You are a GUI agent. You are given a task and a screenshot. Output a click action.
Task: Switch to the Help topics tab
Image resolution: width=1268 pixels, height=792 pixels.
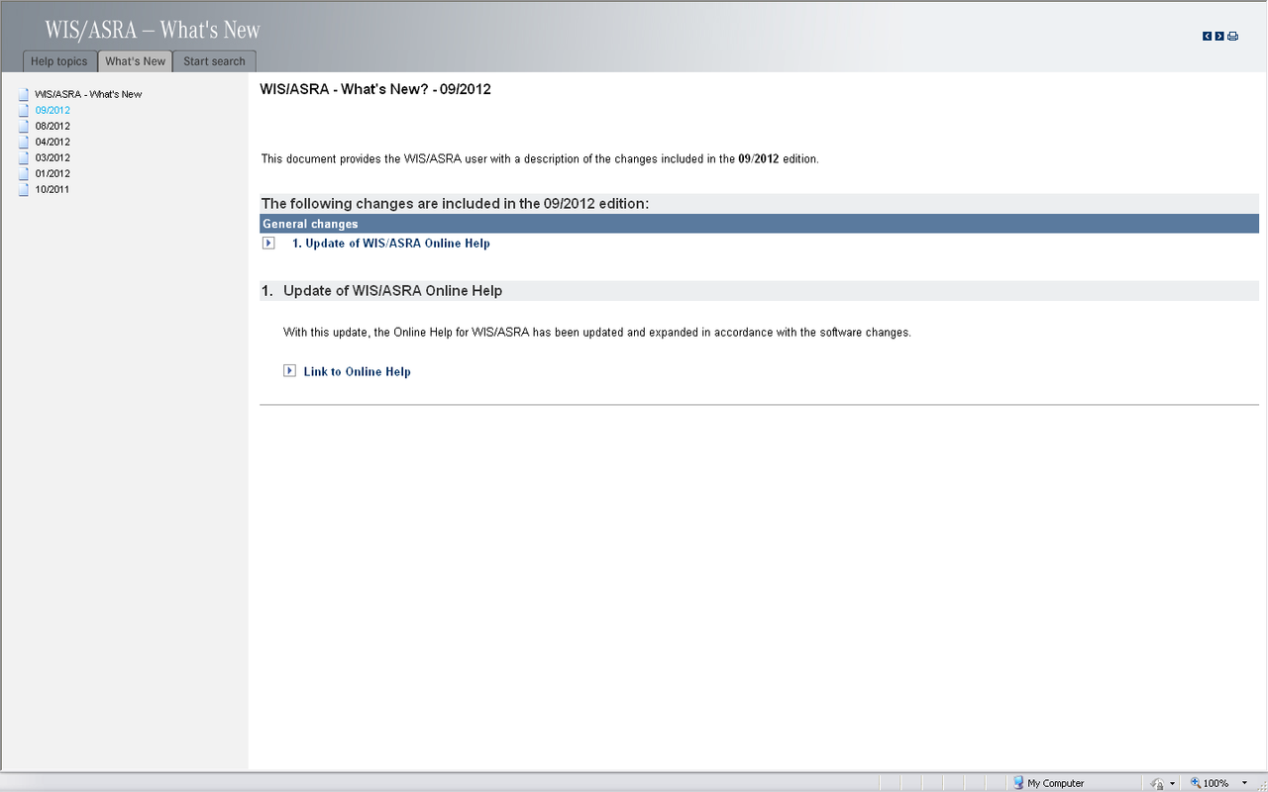(x=59, y=61)
